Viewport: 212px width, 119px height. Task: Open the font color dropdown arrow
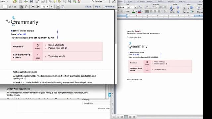tap(136, 12)
